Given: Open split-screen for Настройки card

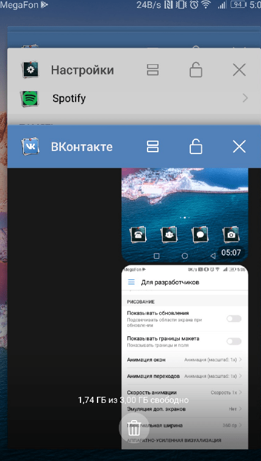Looking at the screenshot, I should [x=152, y=70].
